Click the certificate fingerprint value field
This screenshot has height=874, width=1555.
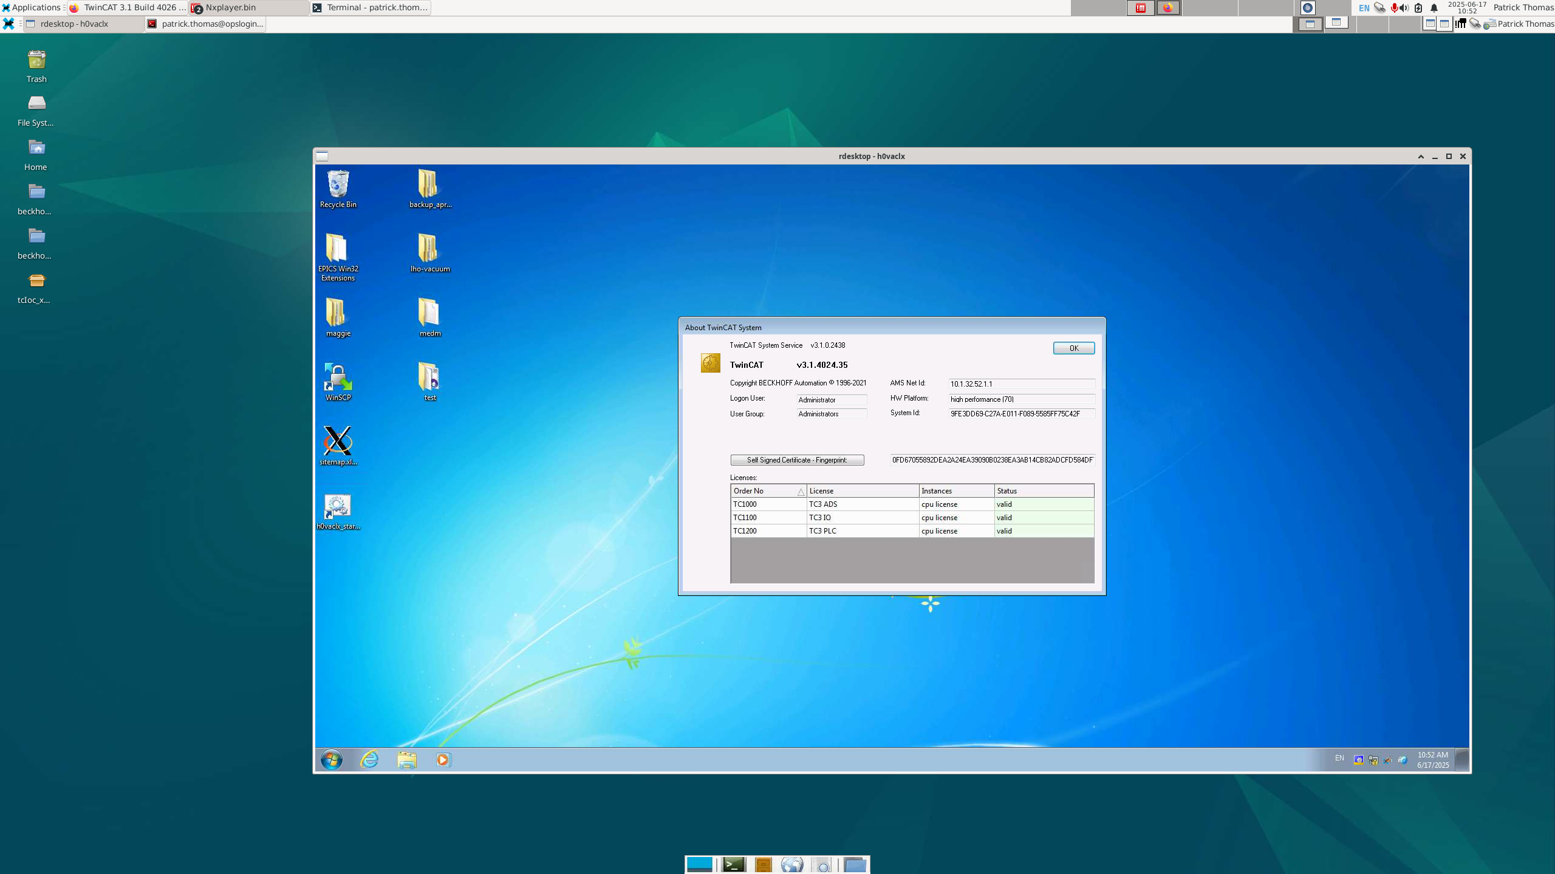click(993, 459)
